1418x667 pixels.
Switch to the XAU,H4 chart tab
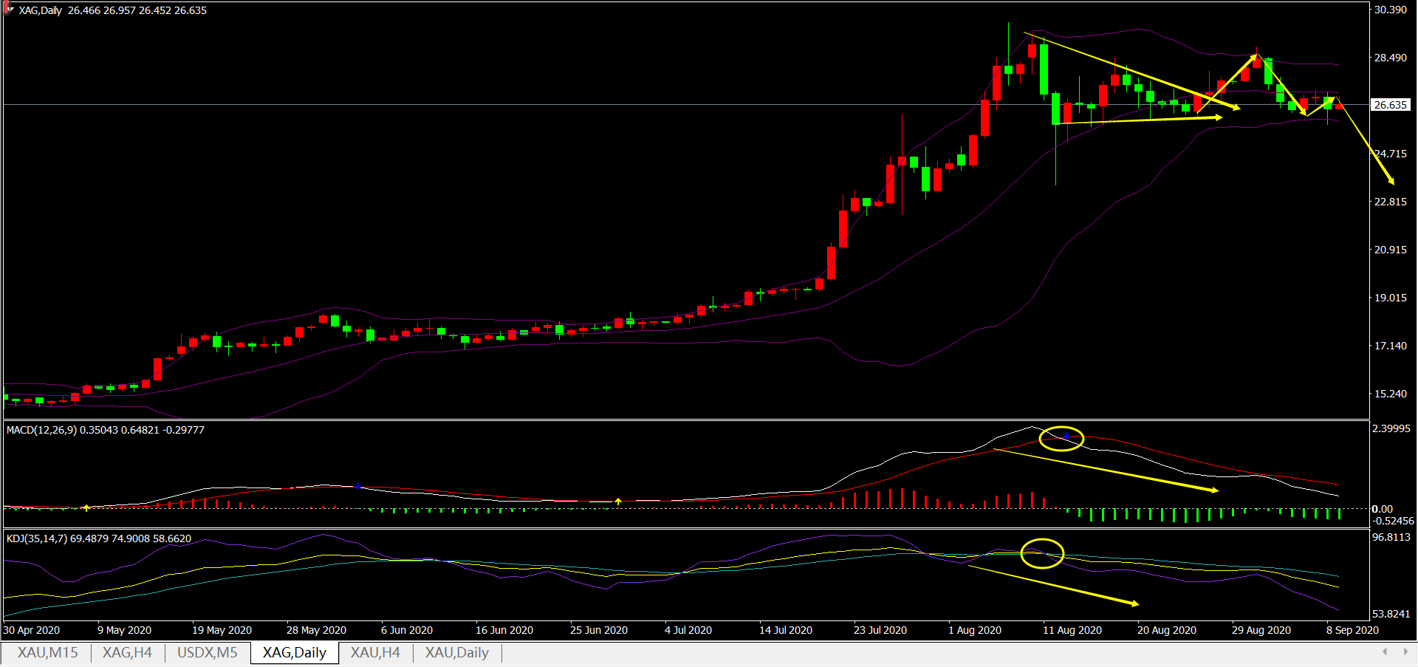point(375,653)
